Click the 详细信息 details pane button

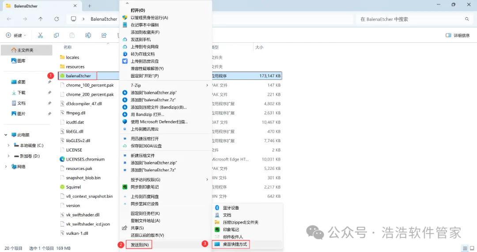tap(458, 35)
